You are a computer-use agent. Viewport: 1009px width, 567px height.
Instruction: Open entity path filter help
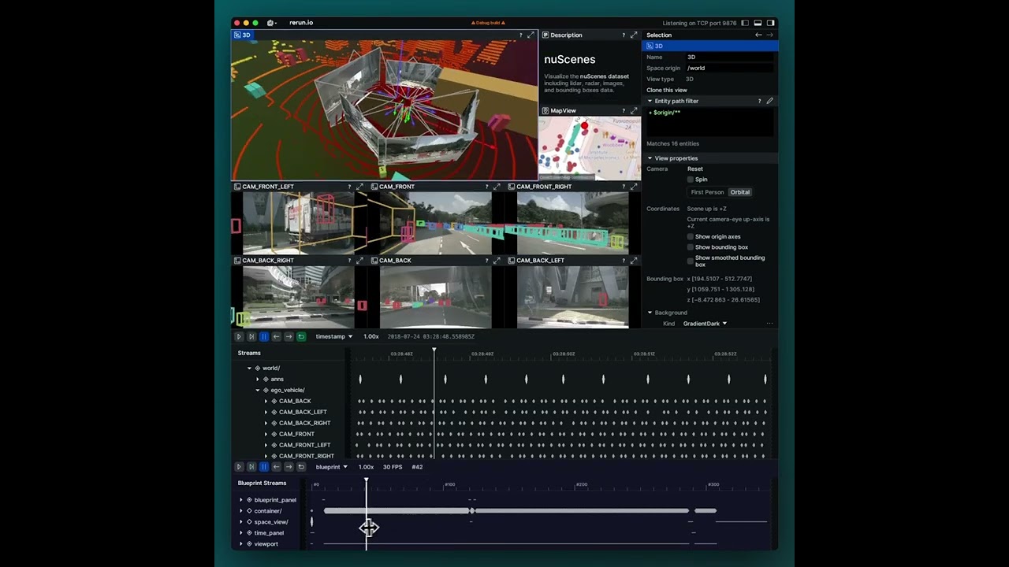759,101
